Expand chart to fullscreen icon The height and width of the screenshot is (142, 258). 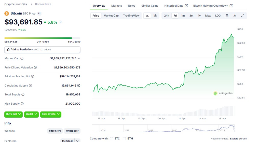[243, 16]
